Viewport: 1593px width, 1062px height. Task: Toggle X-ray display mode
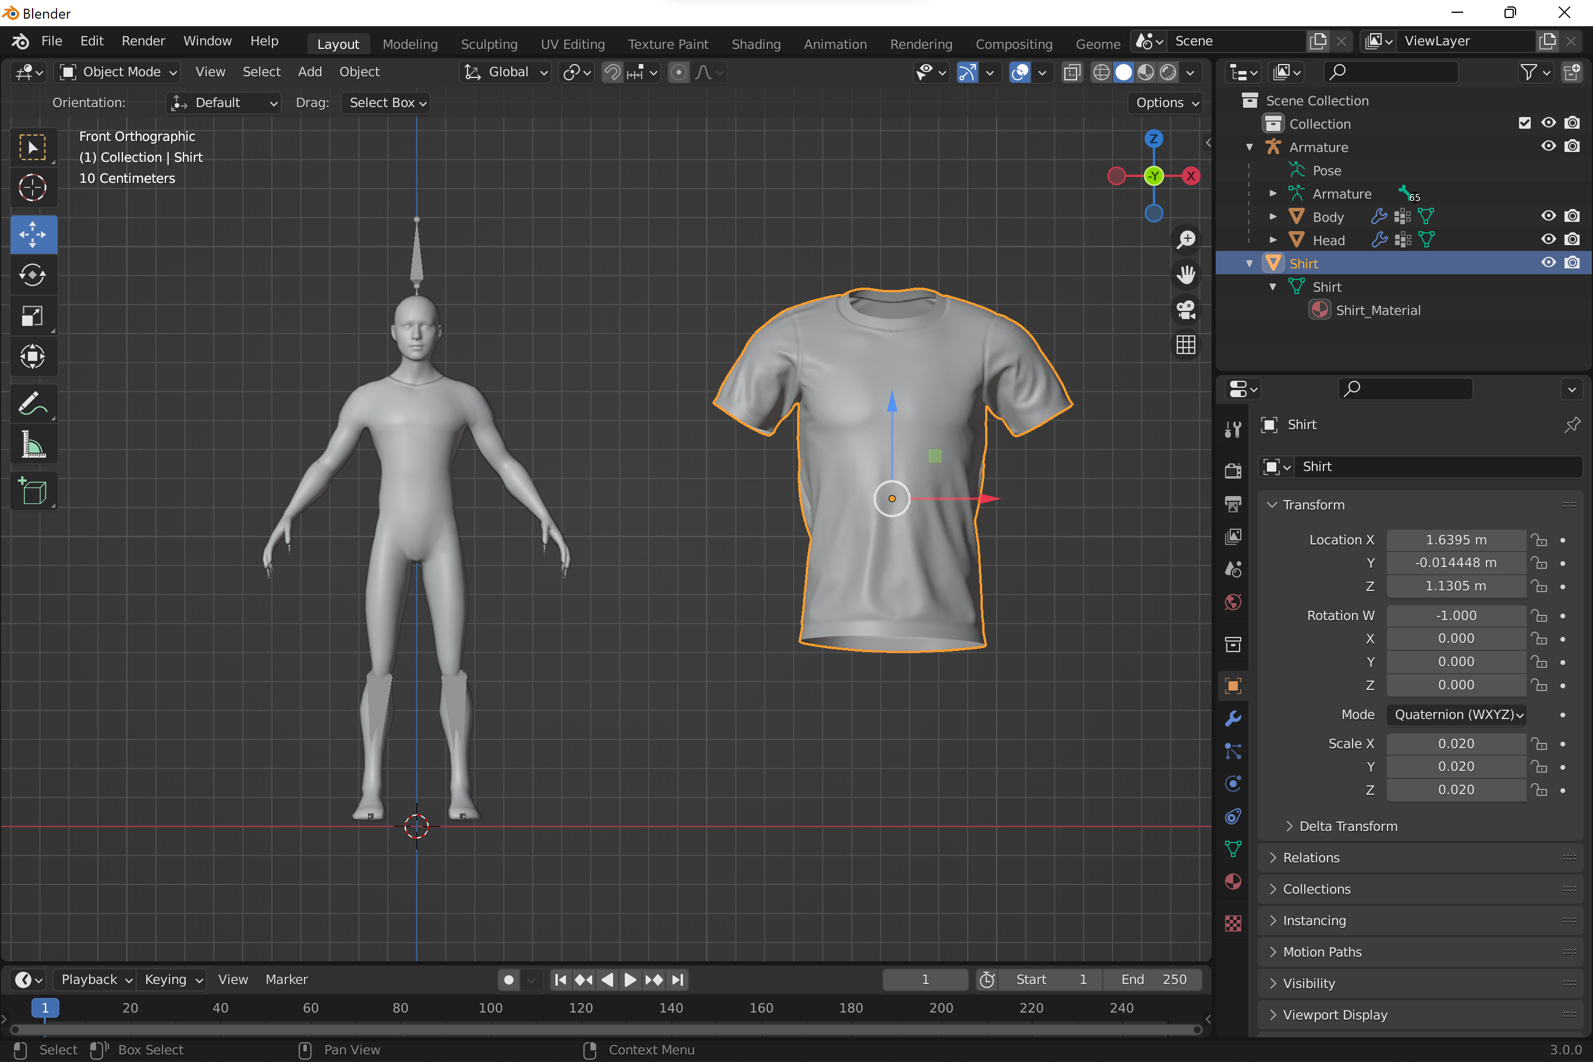(1071, 72)
